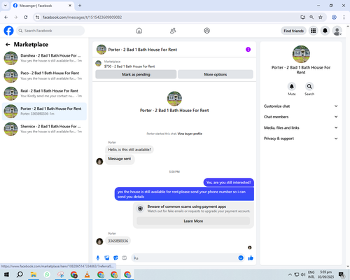The height and width of the screenshot is (280, 350).
Task: Open the Shernice conversation
Action: 44,129
